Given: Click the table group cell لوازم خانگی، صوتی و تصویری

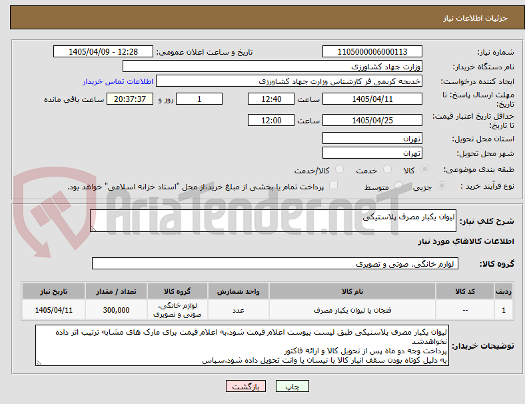Looking at the screenshot, I should point(177,310).
